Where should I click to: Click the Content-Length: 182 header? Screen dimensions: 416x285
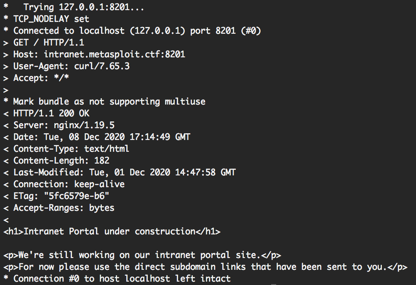click(x=61, y=161)
